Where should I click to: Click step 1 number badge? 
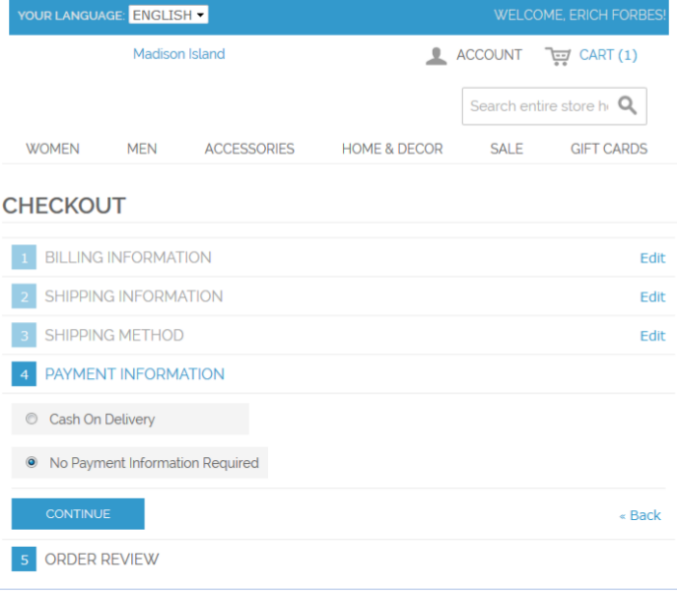click(24, 258)
